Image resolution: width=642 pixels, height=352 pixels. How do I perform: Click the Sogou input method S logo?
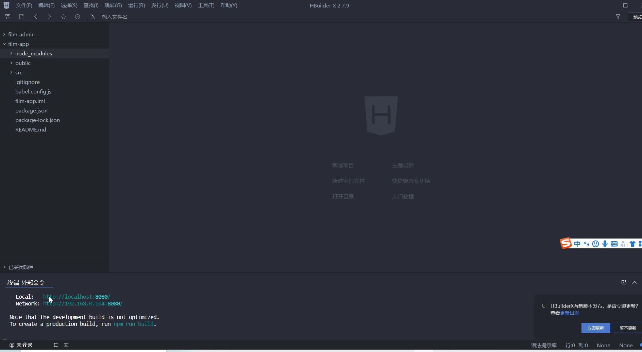pyautogui.click(x=566, y=243)
